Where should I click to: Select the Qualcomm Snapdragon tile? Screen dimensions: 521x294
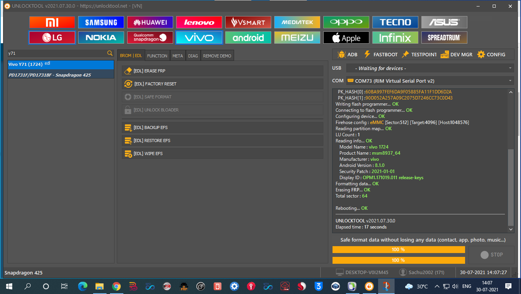150,38
